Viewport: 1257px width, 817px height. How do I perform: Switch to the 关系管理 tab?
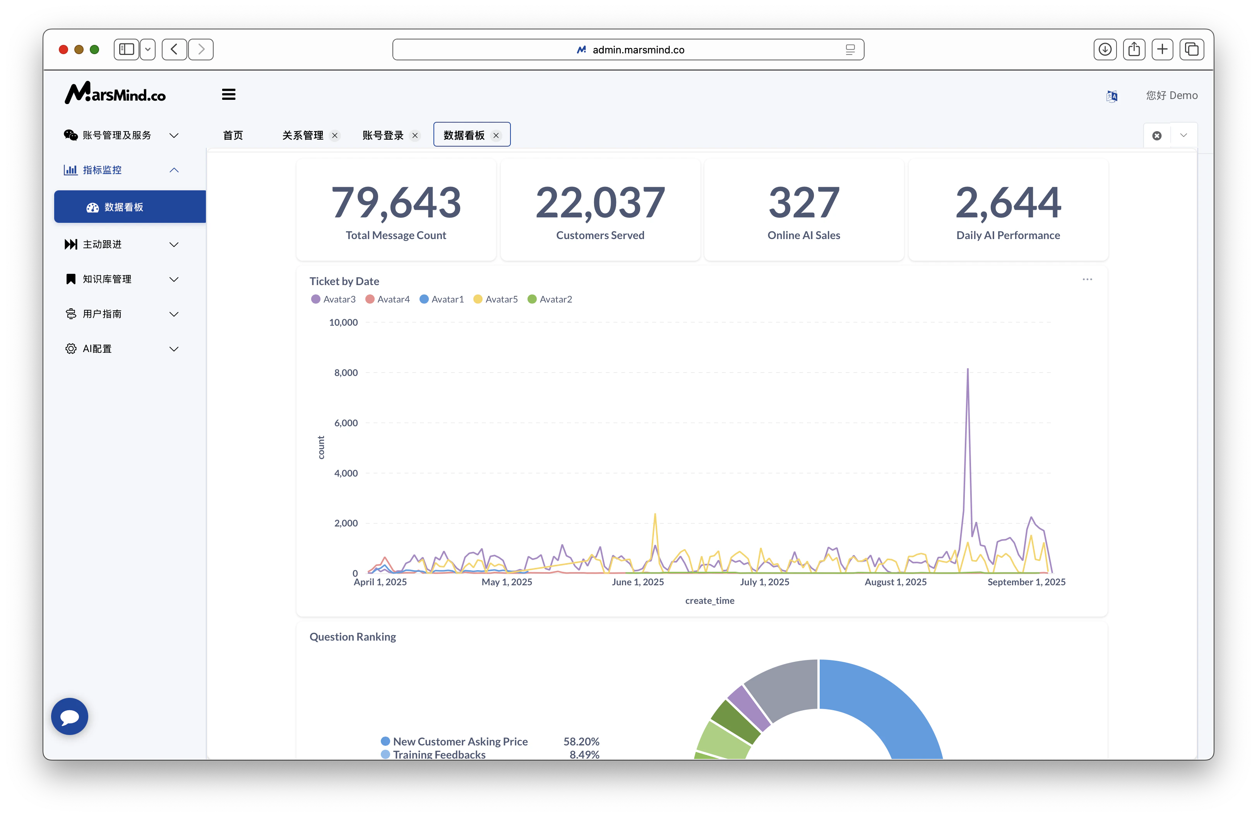coord(303,136)
